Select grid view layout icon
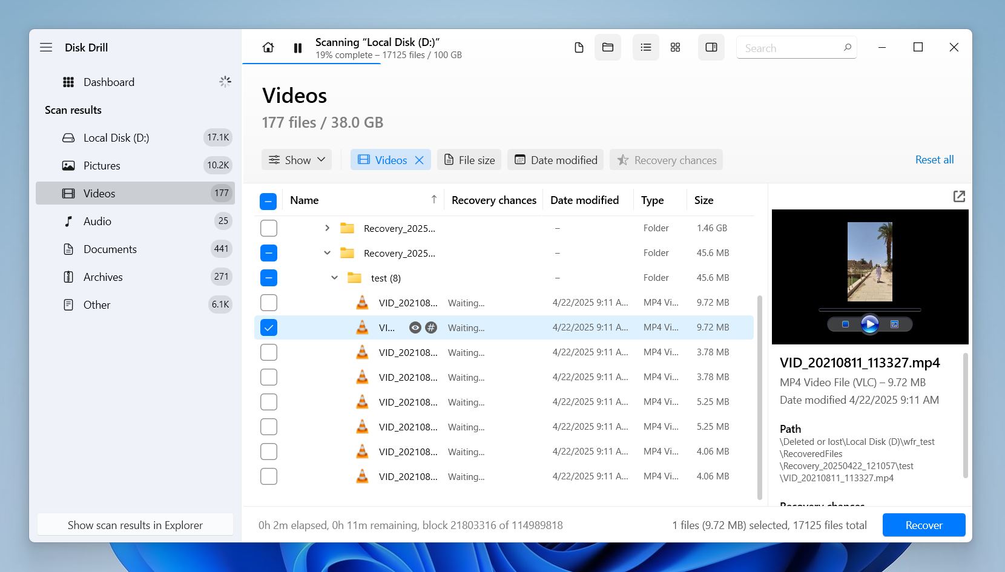The width and height of the screenshot is (1005, 572). point(676,47)
